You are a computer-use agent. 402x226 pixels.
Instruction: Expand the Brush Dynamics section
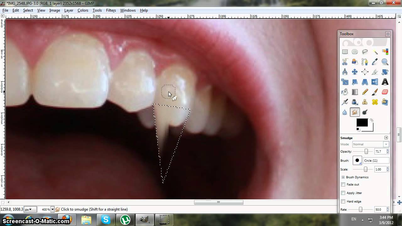point(343,177)
